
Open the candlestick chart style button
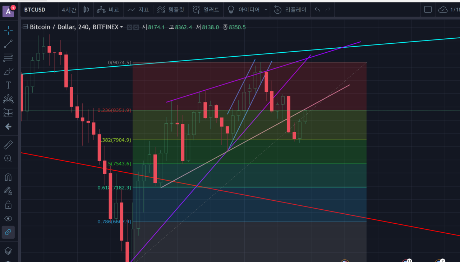(x=86, y=10)
